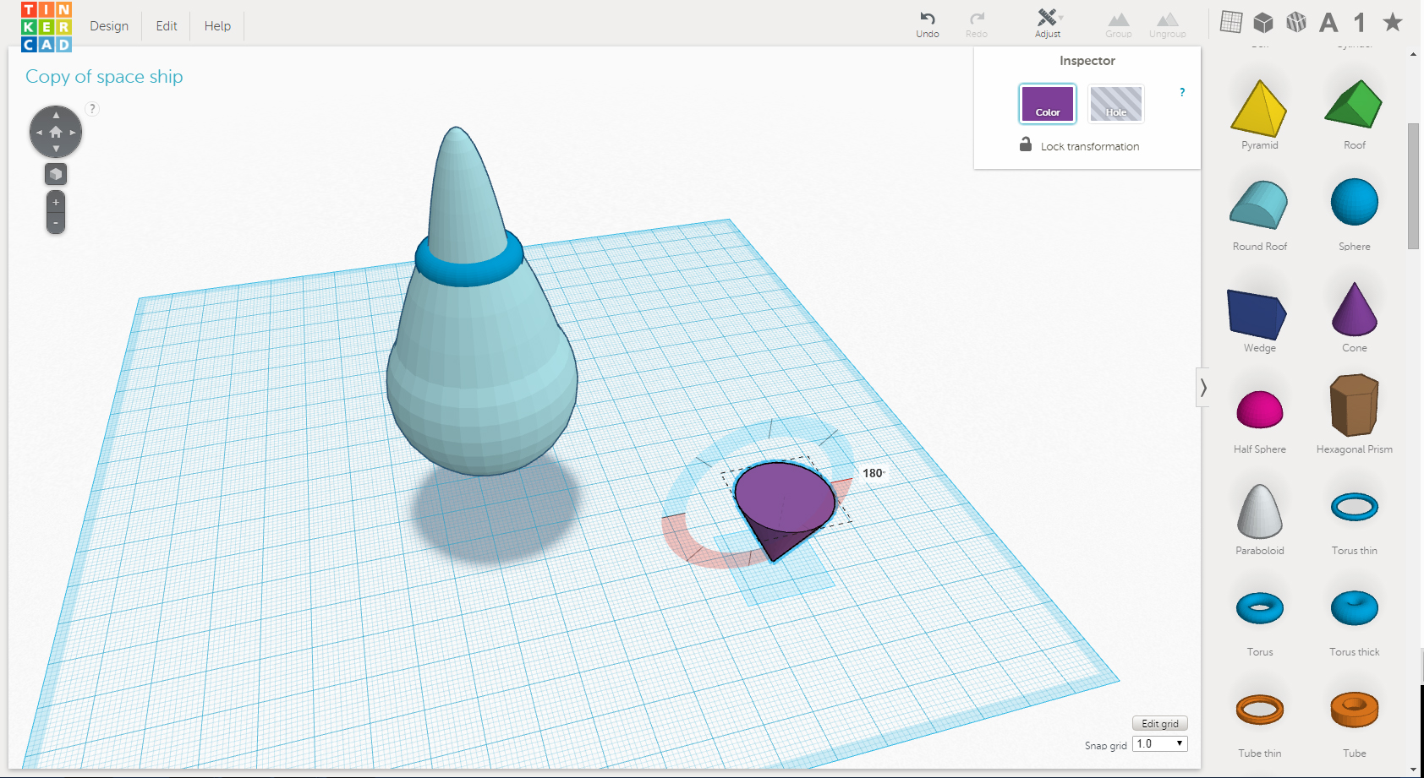This screenshot has height=778, width=1424.
Task: Orbit view down with the bottom arrow
Action: click(x=56, y=149)
